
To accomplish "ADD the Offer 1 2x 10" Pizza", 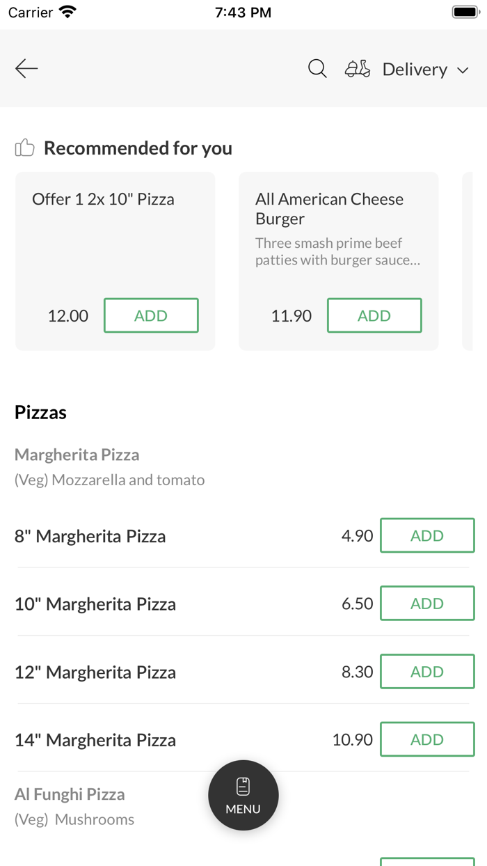I will (151, 315).
